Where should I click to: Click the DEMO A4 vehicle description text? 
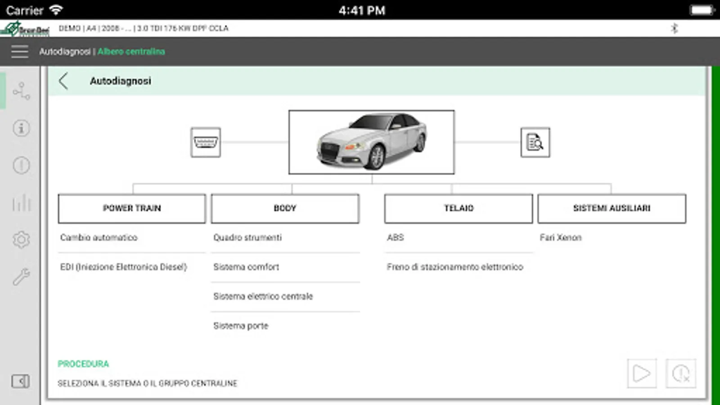click(144, 28)
